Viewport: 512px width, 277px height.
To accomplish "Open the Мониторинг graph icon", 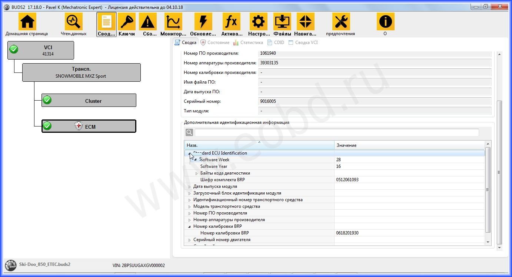I will coord(173,21).
